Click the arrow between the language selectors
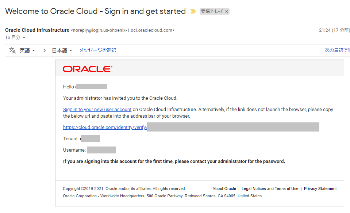The height and width of the screenshot is (213, 350). point(45,50)
